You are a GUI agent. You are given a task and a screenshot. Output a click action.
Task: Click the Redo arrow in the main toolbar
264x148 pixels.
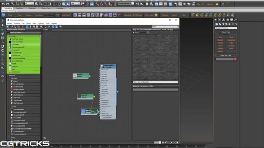7,4
